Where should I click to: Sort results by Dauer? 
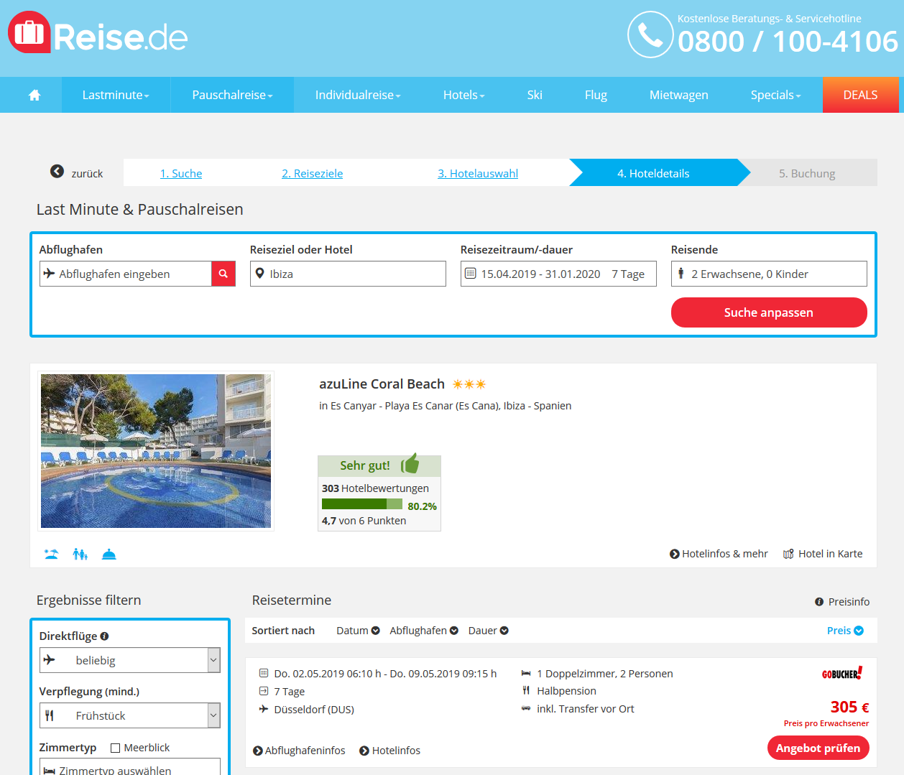click(x=489, y=631)
